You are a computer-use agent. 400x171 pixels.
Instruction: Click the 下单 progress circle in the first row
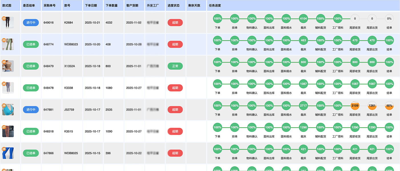pos(217,19)
